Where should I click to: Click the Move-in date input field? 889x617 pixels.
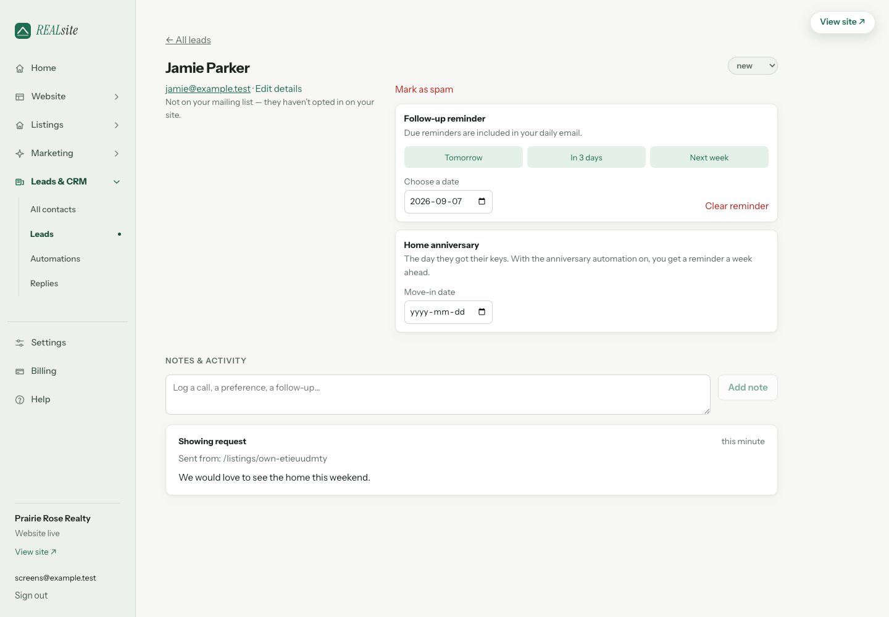(448, 312)
